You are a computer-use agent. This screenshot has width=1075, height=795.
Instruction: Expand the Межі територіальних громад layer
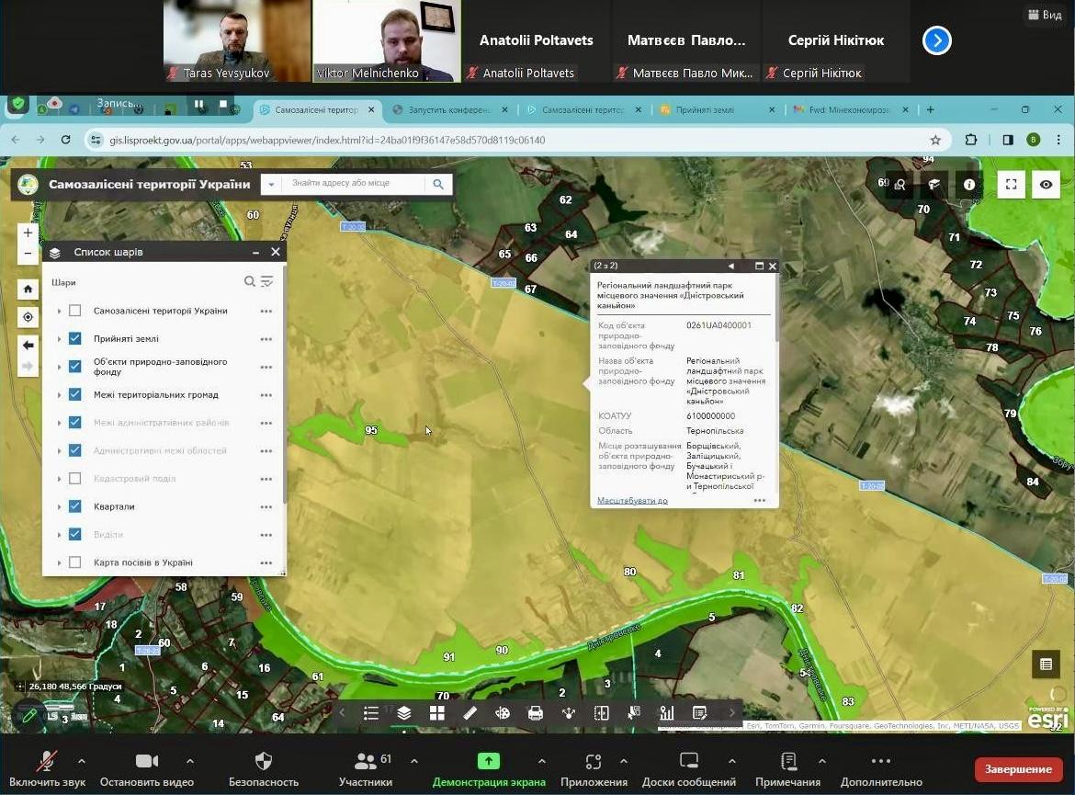[x=59, y=395]
